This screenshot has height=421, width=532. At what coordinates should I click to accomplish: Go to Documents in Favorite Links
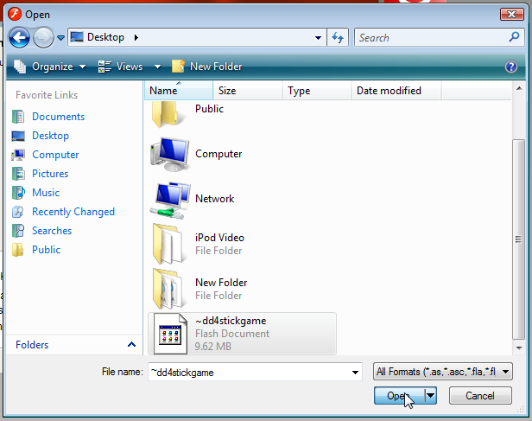coord(58,117)
